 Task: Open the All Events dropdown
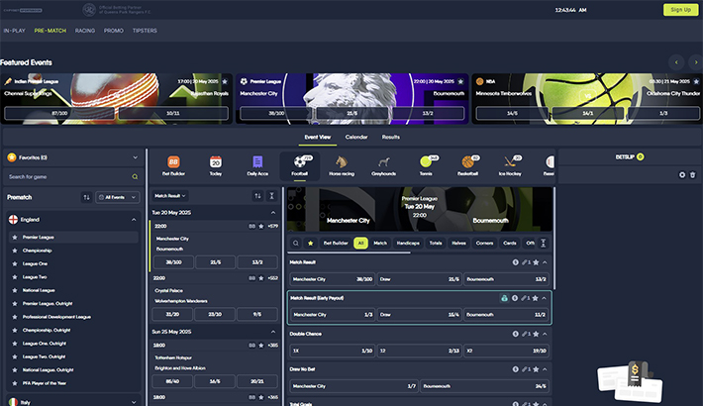(118, 197)
